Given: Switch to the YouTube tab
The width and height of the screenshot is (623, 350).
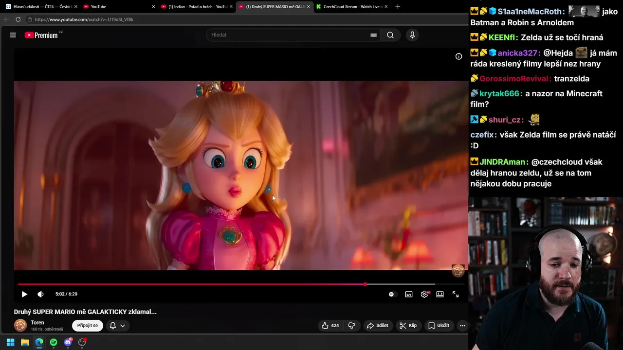Looking at the screenshot, I should point(118,7).
